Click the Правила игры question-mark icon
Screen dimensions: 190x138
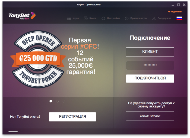pyautogui.click(x=127, y=18)
